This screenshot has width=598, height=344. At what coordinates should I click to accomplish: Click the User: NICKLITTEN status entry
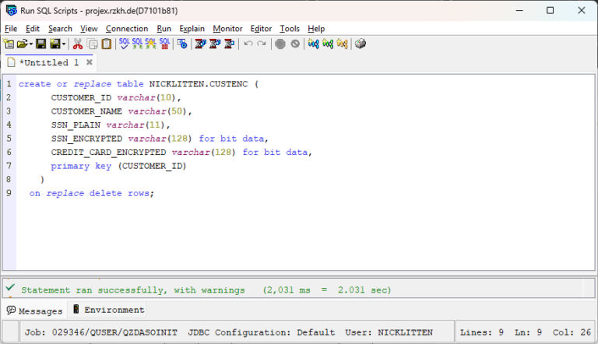389,332
